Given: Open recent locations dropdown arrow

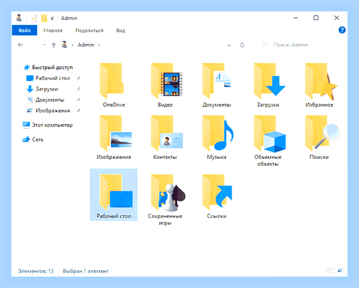Looking at the screenshot, I should coord(45,45).
